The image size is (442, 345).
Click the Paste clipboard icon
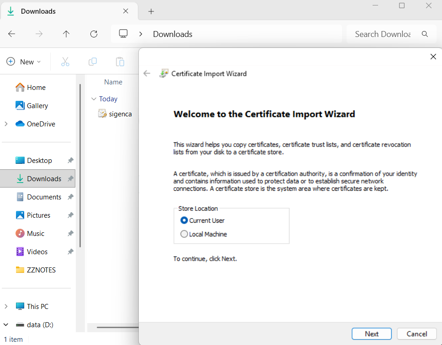(x=120, y=62)
